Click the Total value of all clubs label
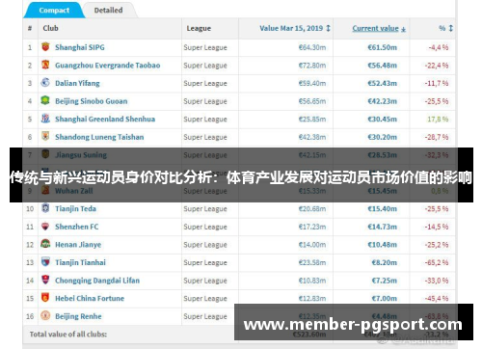 tap(68, 335)
